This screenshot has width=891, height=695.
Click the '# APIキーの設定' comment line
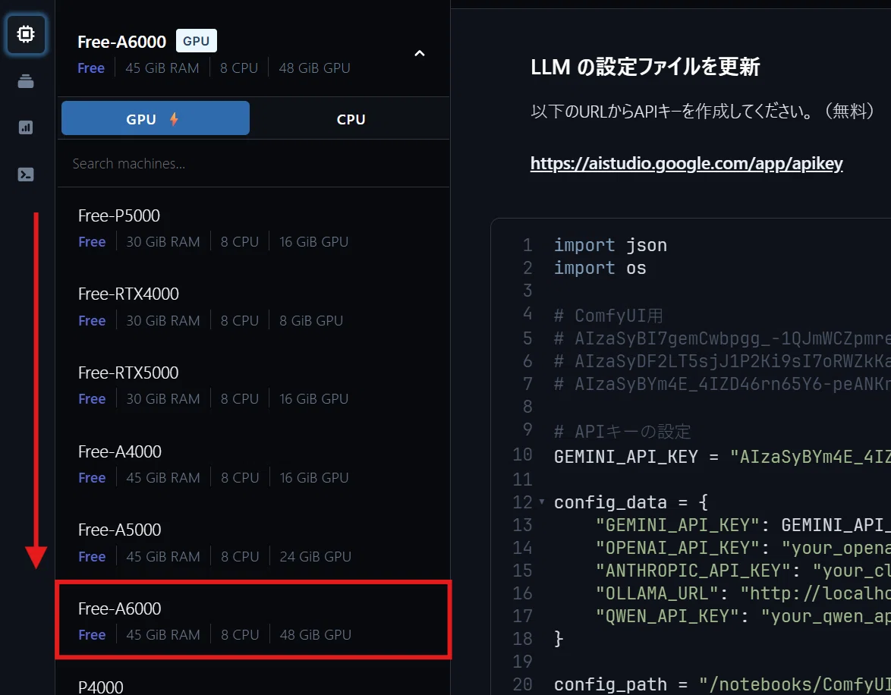tap(622, 431)
